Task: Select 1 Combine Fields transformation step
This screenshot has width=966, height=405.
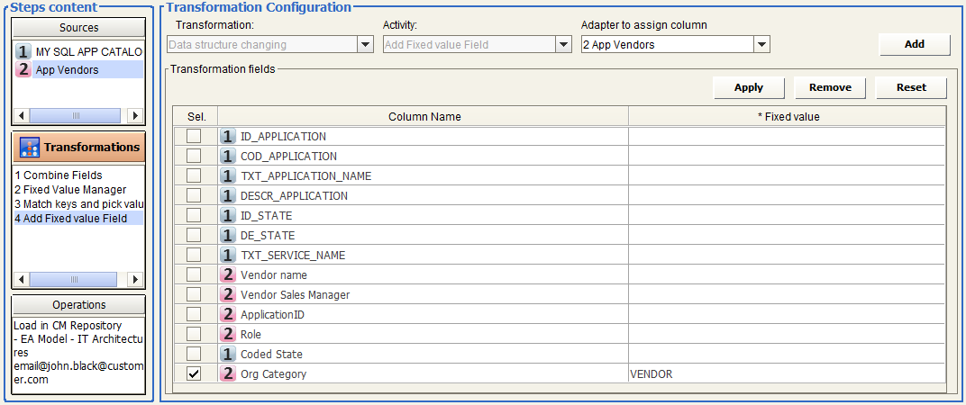Action: (59, 175)
